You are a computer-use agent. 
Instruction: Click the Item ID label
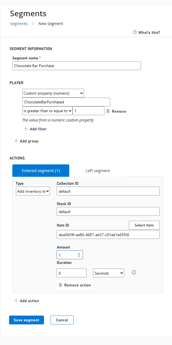[63, 225]
